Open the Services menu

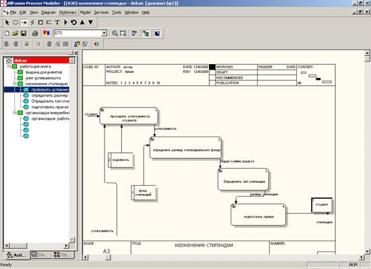tap(101, 13)
